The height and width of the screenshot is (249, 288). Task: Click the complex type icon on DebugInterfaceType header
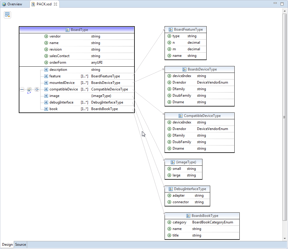coord(170,189)
